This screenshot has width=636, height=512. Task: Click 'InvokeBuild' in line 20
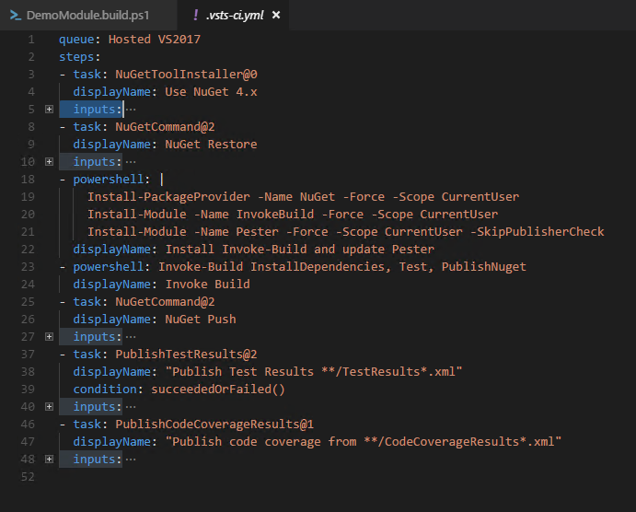pyautogui.click(x=275, y=215)
